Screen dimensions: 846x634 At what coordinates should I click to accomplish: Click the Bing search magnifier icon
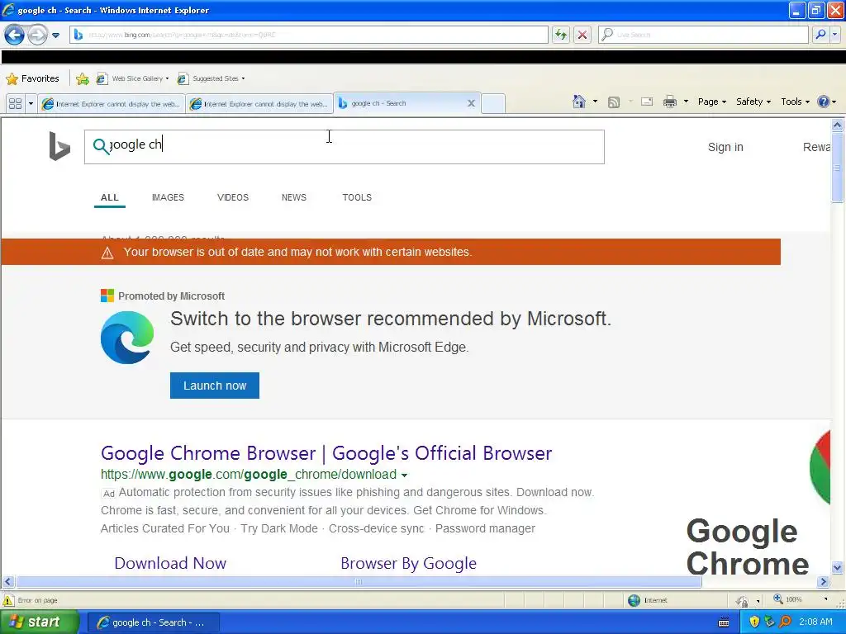click(100, 146)
